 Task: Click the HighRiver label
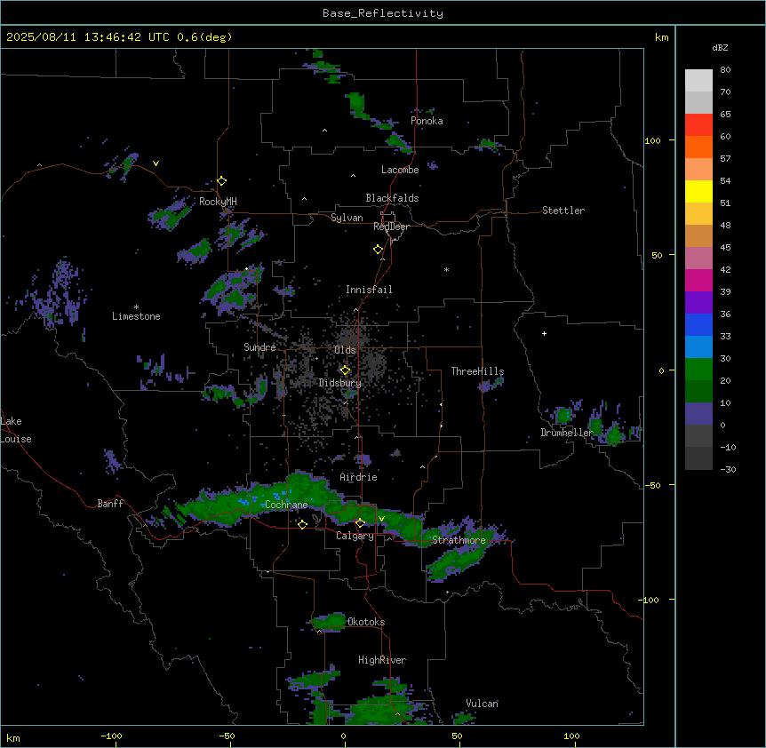point(382,660)
